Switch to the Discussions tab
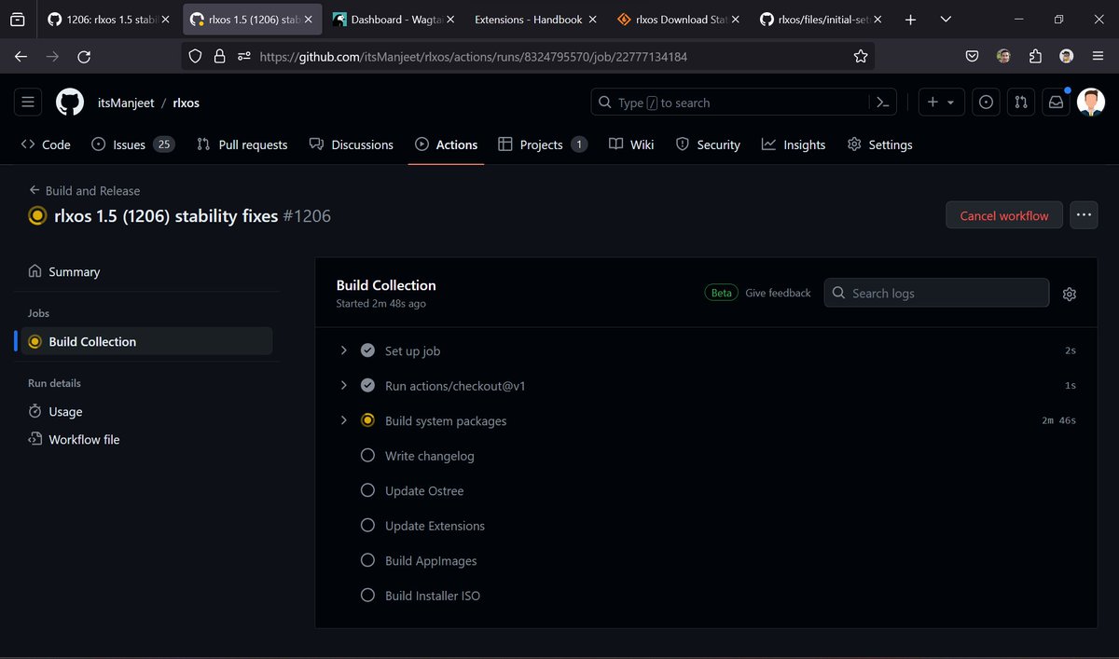The image size is (1119, 659). (x=352, y=144)
